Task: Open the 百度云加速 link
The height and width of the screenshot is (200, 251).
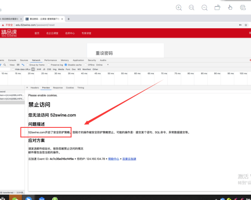Action: coord(129,159)
